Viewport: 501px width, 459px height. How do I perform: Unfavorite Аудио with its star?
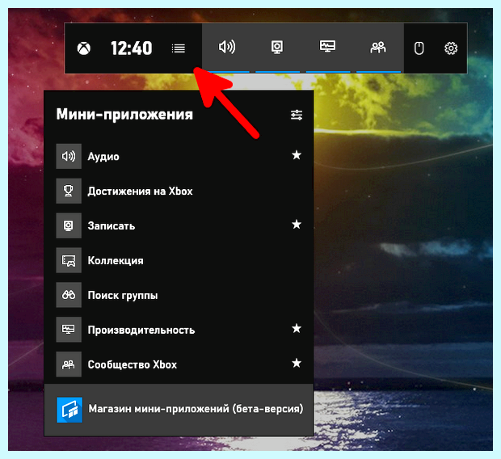point(297,155)
